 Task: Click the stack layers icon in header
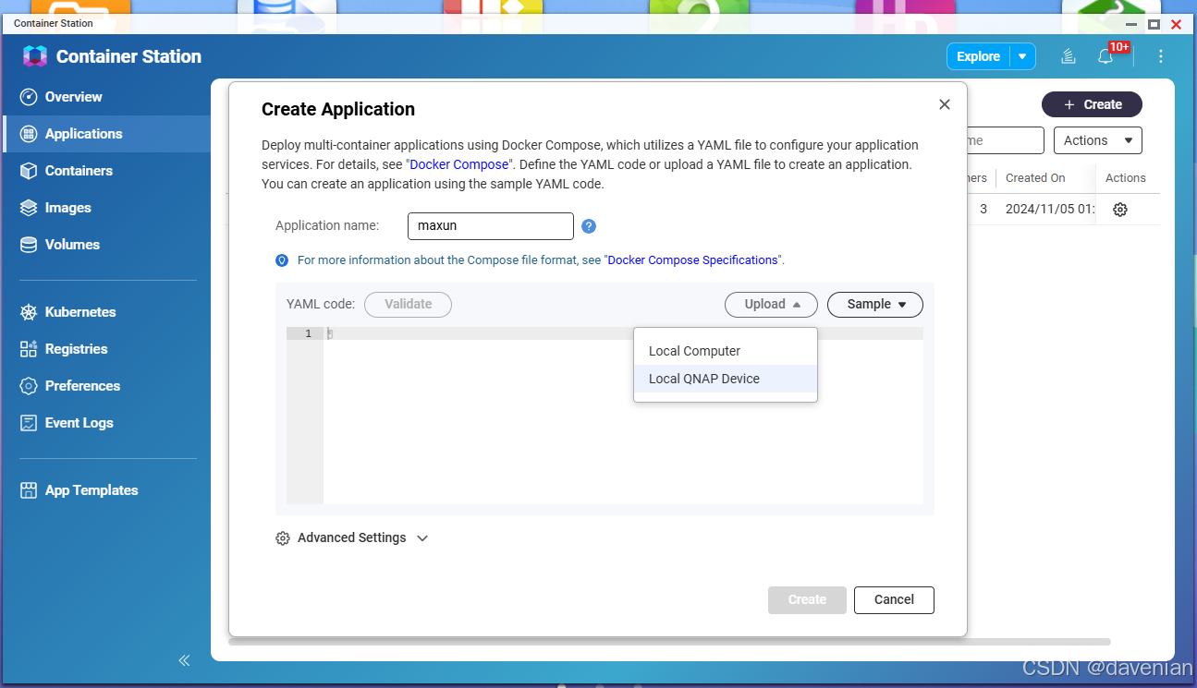point(1069,56)
